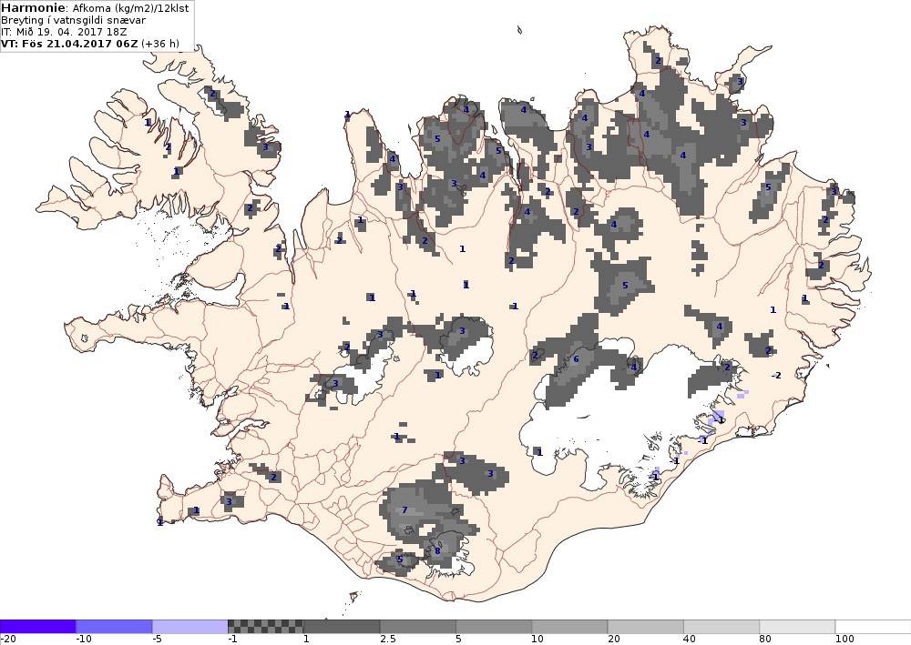Select the darkest gray 1 to 2.5 legend swatch
The image size is (911, 645).
(x=342, y=627)
